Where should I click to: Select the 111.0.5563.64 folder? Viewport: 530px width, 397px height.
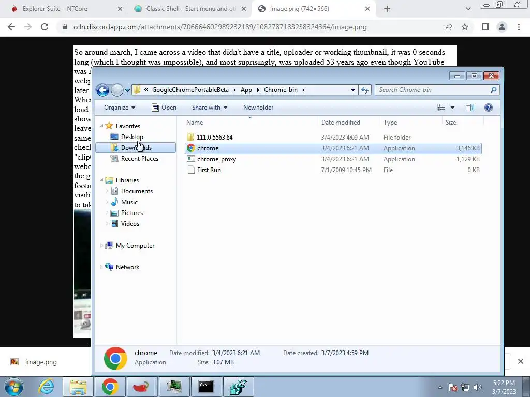click(x=214, y=137)
